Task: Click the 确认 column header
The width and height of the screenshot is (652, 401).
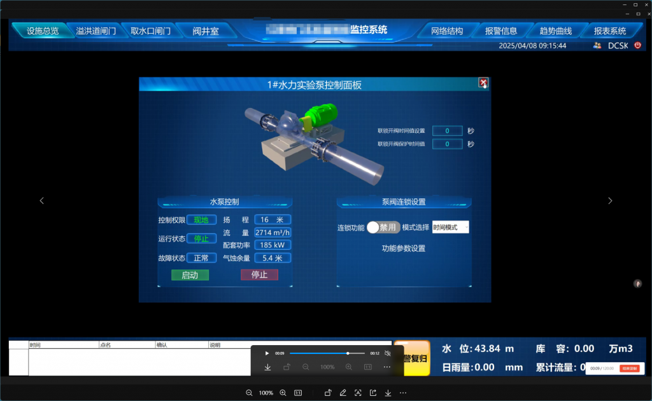Action: coord(181,344)
